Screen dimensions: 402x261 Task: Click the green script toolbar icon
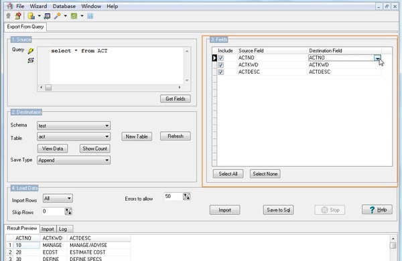pos(74,16)
